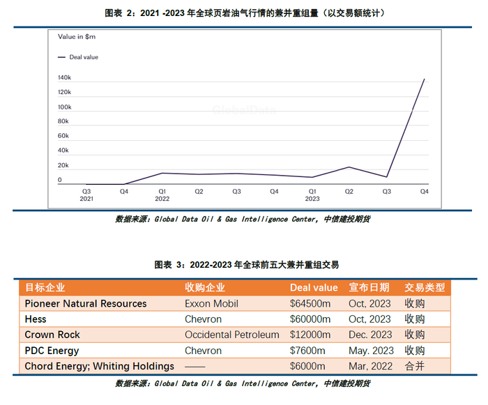This screenshot has height=405, width=488.
Task: Select the 'Hess' target company cell
Action: tap(36, 319)
